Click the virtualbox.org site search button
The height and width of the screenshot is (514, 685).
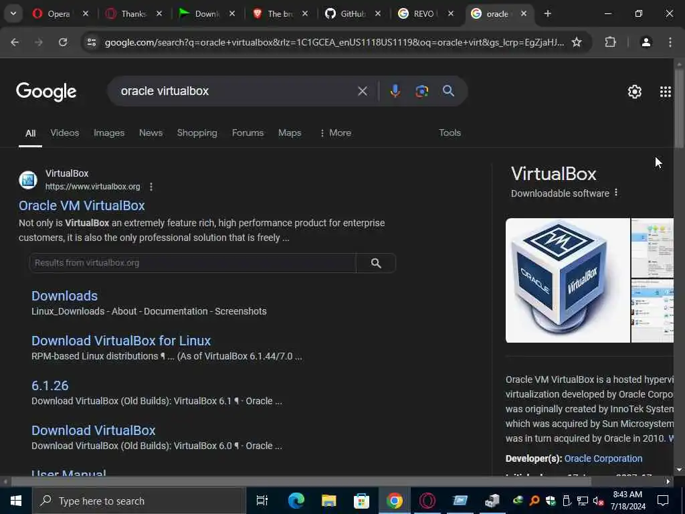[376, 262]
